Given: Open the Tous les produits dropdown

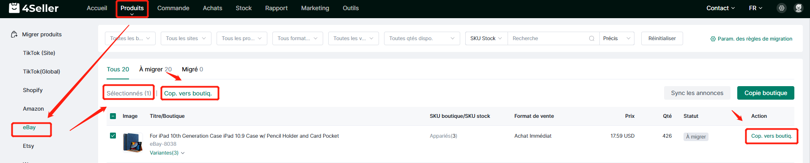Looking at the screenshot, I should pos(242,38).
